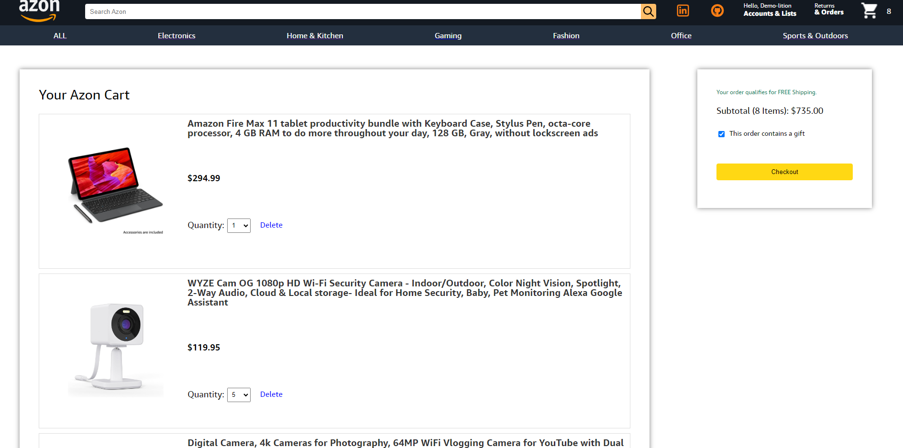The height and width of the screenshot is (448, 903).
Task: Open Accounts & Lists in header
Action: pyautogui.click(x=770, y=10)
